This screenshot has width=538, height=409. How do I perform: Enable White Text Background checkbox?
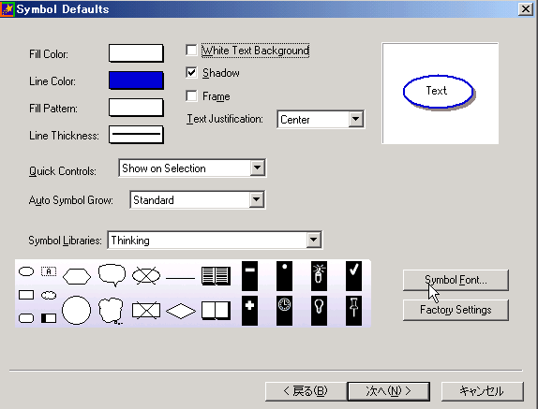pos(191,50)
